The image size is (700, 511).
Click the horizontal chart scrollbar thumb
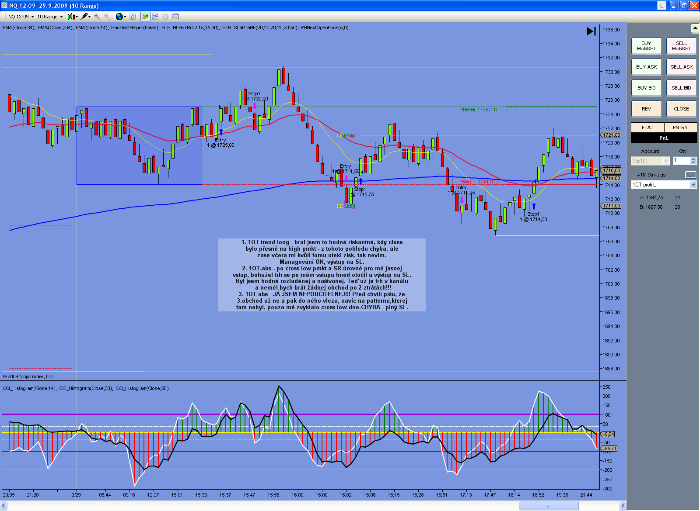[x=549, y=506]
